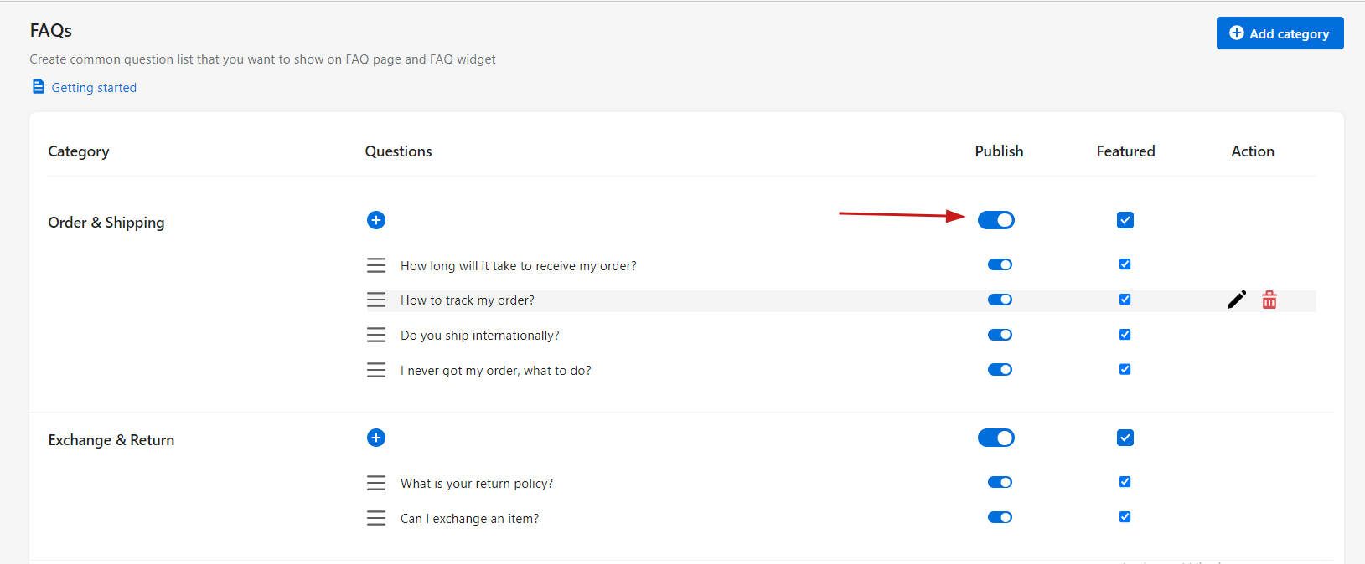Select 'What is your return policy?' question text

(x=477, y=484)
